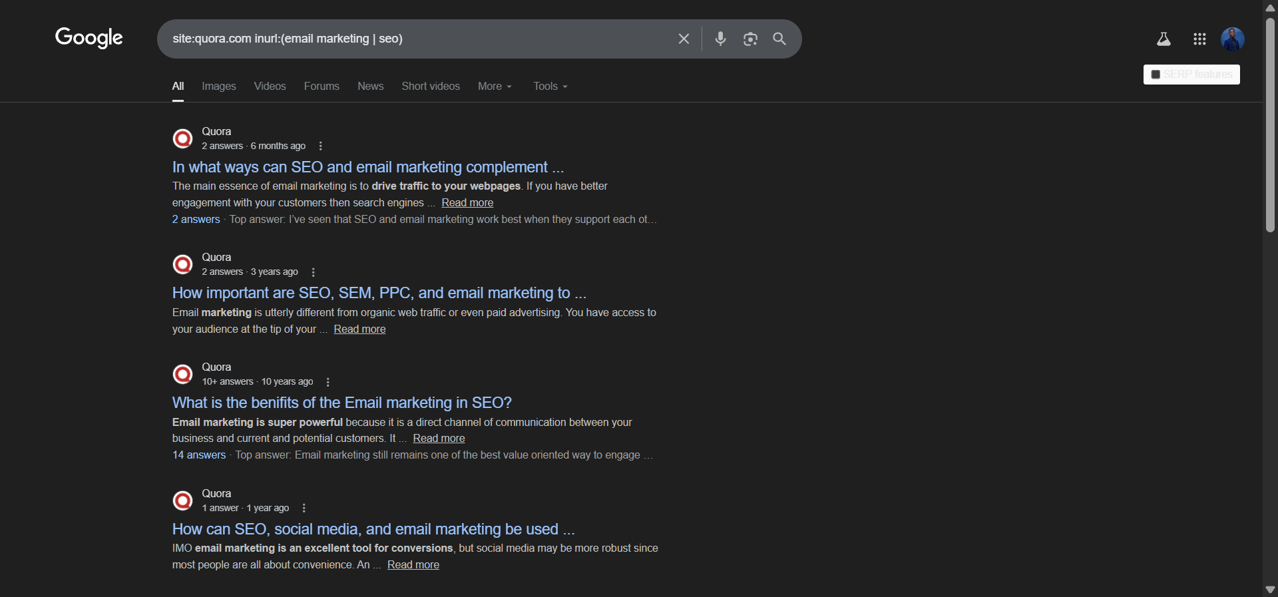Click the Quora site name above 10 years ago

[216, 367]
